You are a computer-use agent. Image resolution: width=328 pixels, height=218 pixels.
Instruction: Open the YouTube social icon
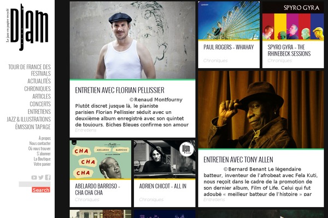coord(34,178)
